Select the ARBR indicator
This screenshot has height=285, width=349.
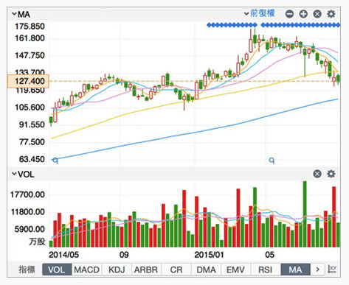point(146,270)
